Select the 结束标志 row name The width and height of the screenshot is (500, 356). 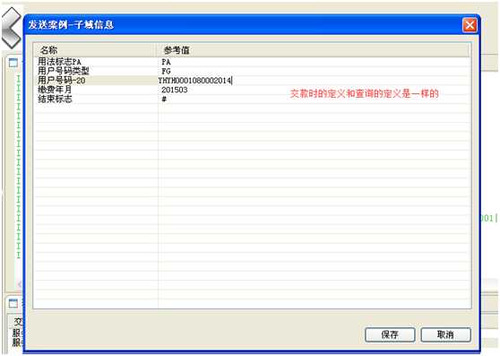[x=55, y=99]
